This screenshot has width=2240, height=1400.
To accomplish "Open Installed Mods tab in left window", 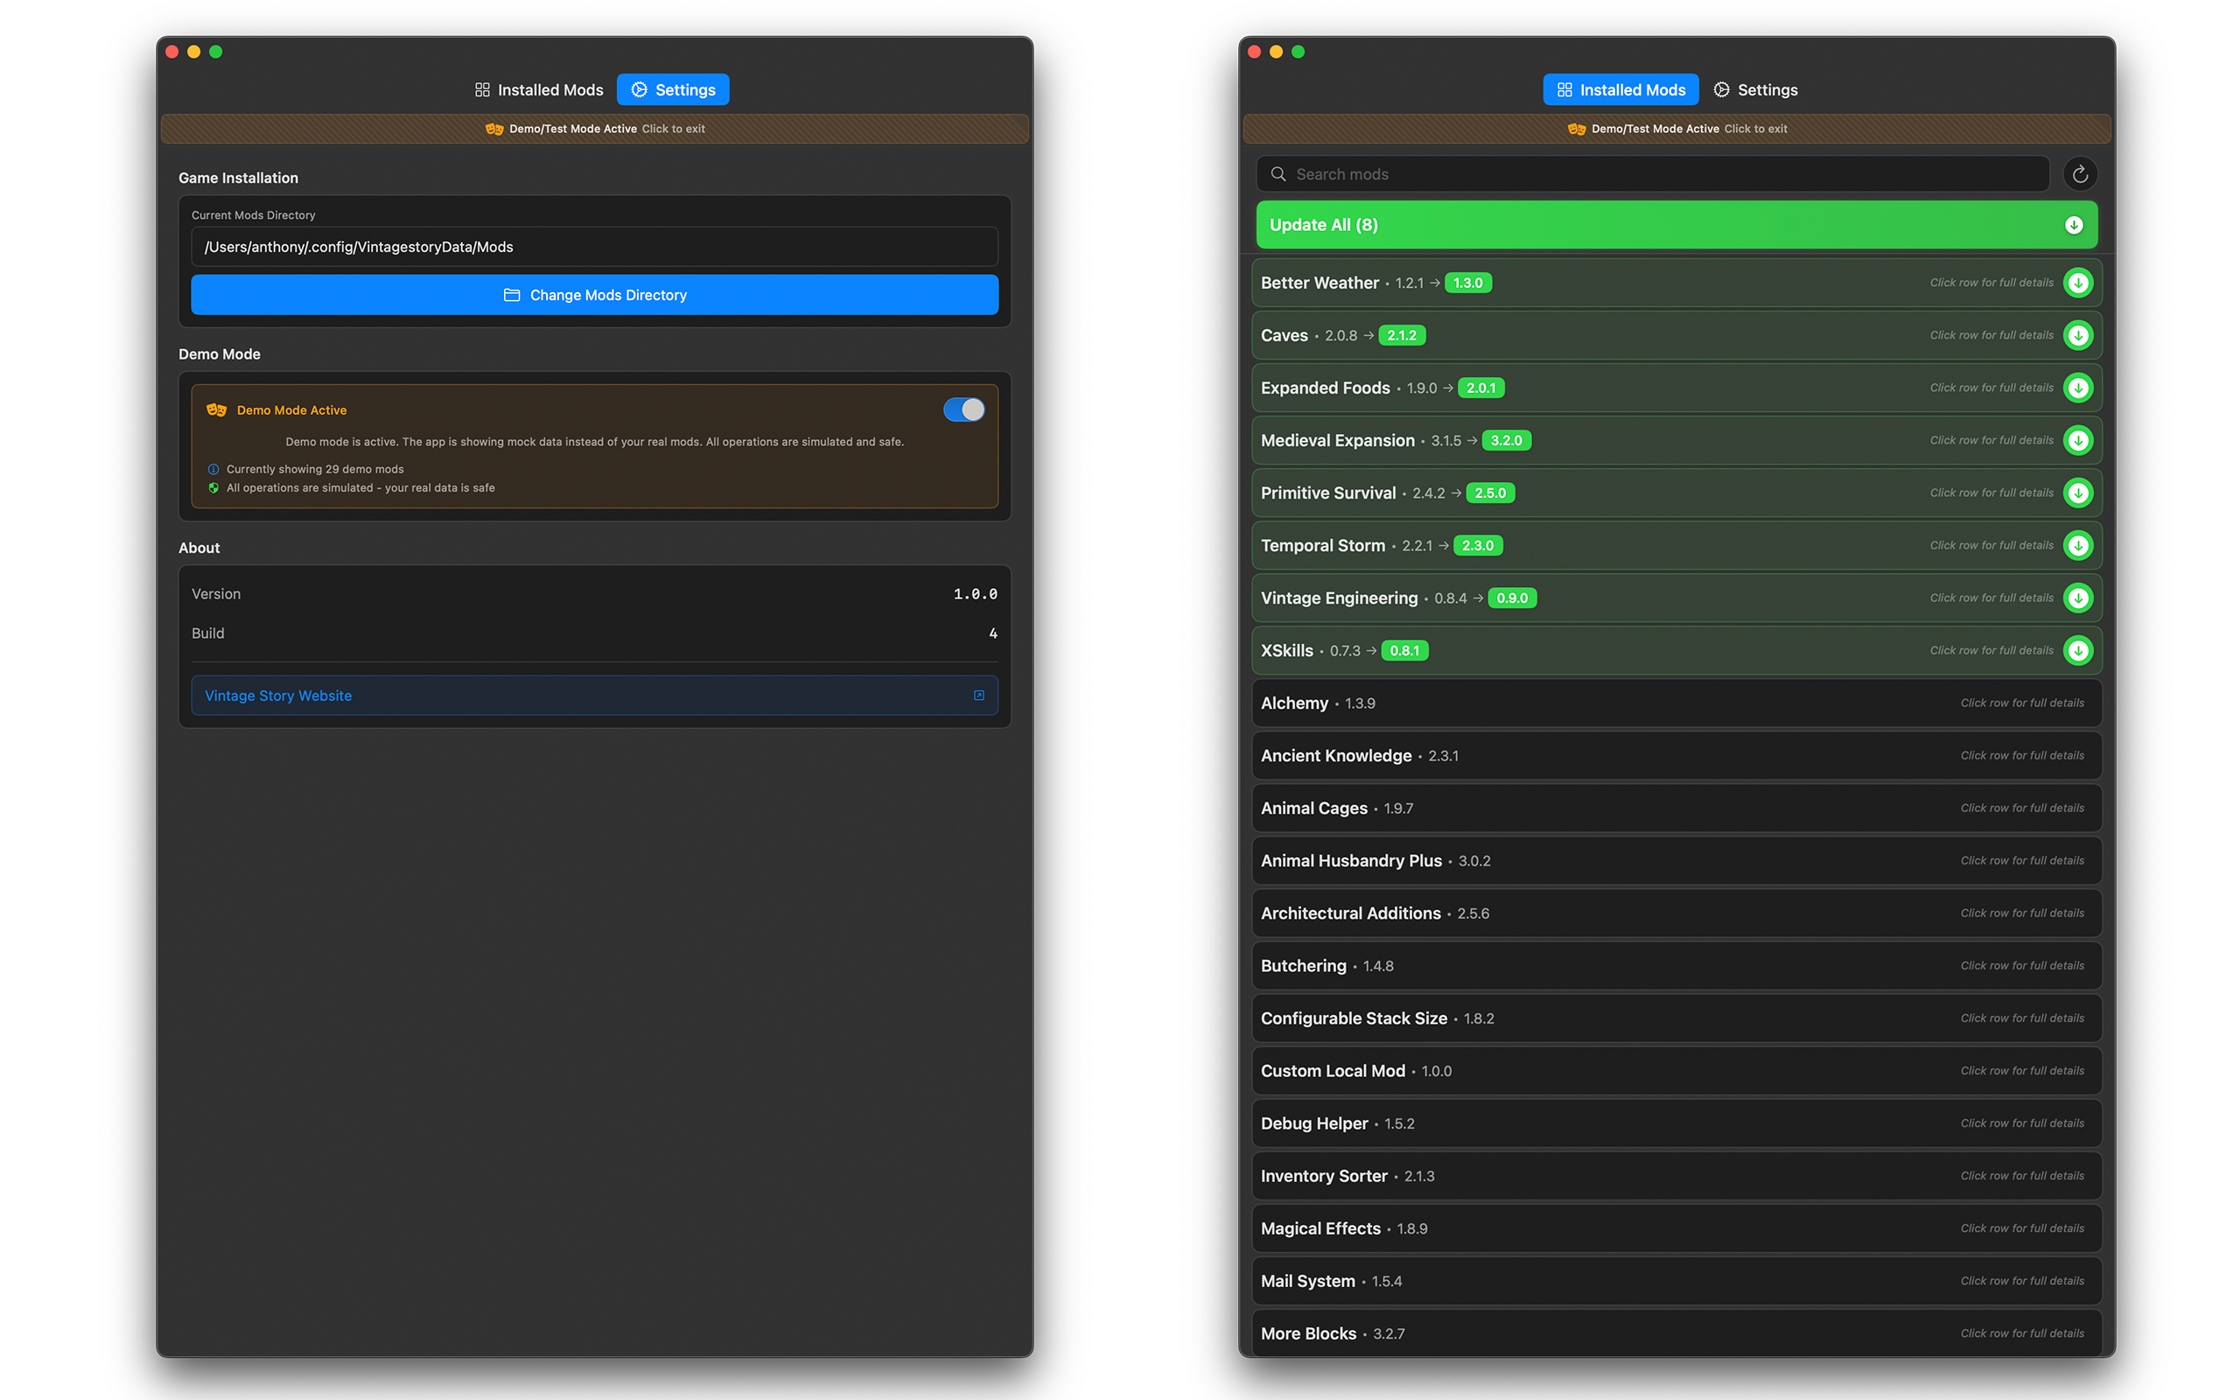I will point(539,90).
